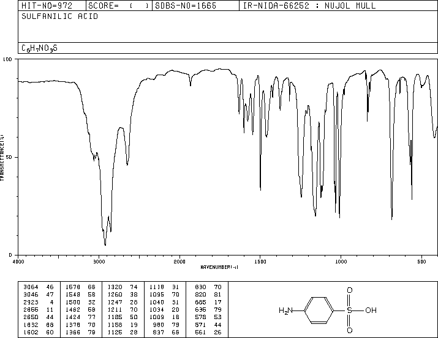Click the 1500 tick label on x-axis

pyautogui.click(x=260, y=262)
